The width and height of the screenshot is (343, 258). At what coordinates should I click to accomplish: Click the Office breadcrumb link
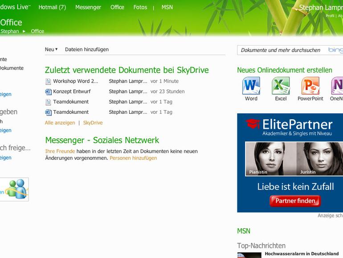pos(37,31)
